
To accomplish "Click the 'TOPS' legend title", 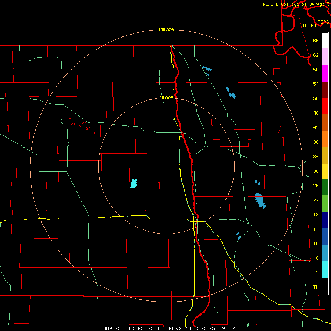I will click(323, 22).
